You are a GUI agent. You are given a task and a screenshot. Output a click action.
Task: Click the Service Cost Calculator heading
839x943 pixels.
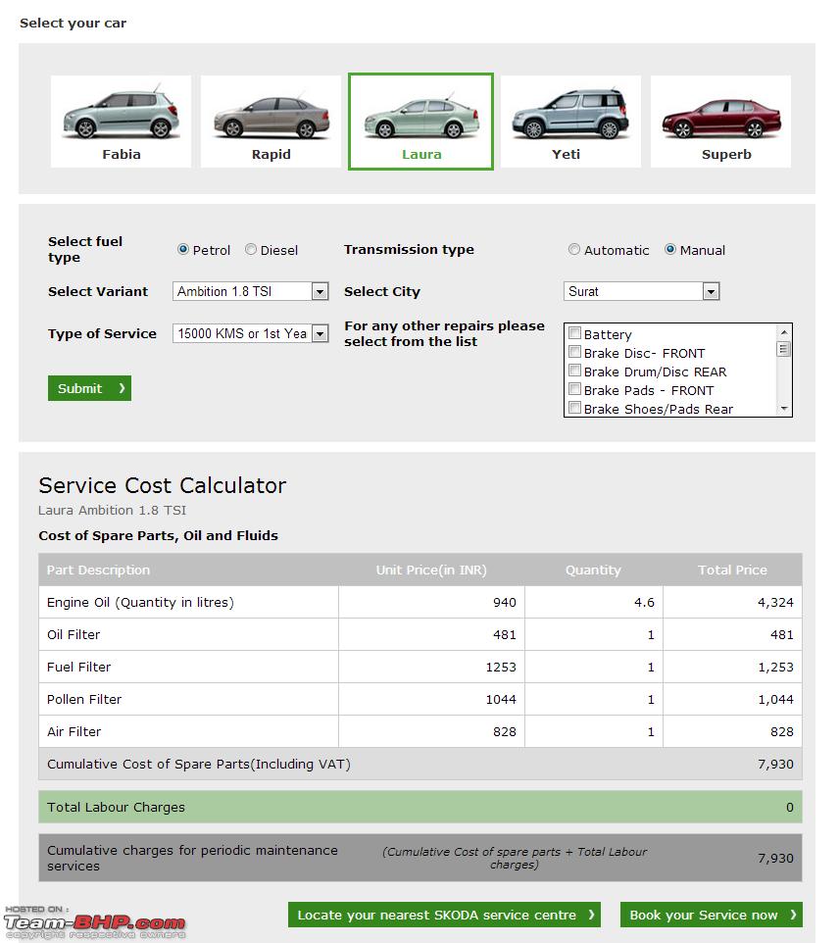pos(163,485)
